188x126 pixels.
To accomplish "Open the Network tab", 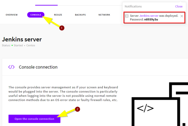I will click(104, 15).
